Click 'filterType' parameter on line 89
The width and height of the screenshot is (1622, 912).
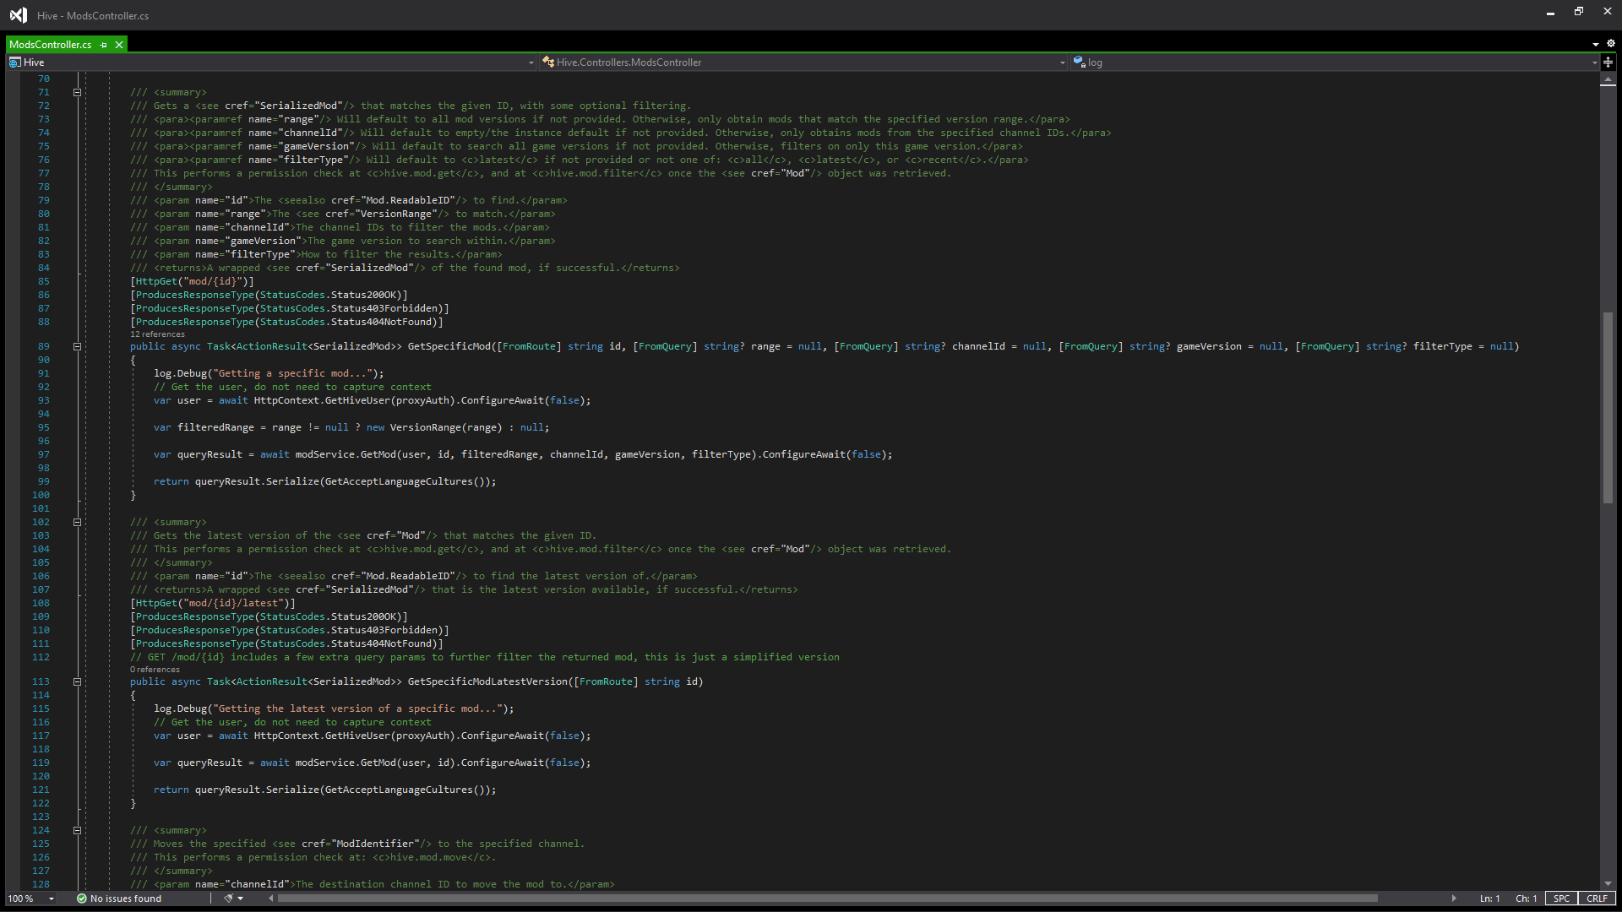point(1442,346)
